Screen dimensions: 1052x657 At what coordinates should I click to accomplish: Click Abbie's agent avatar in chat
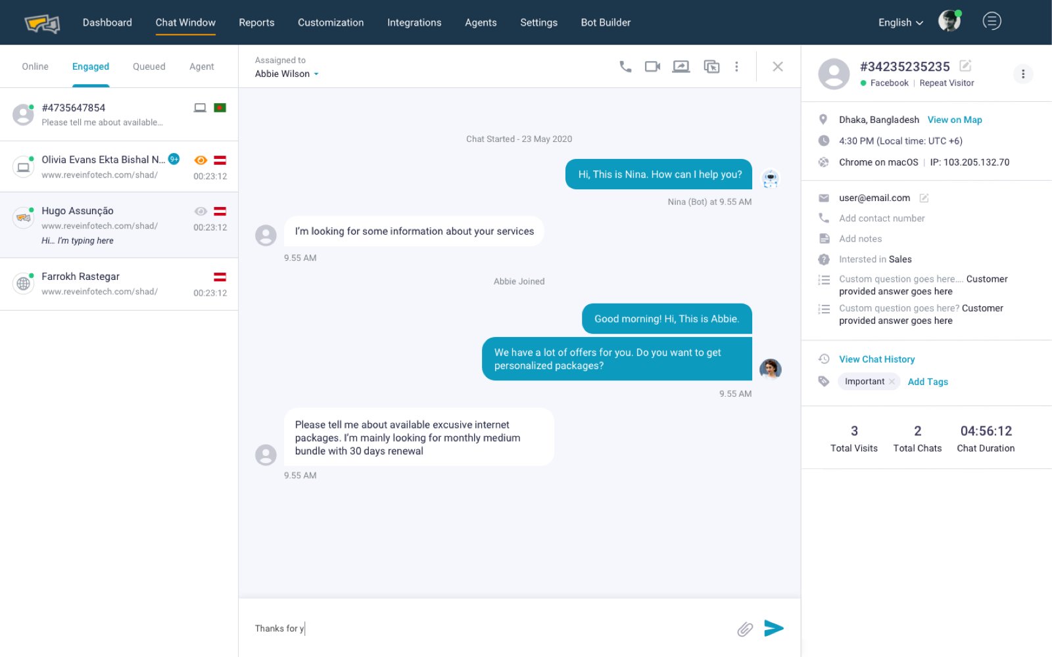coord(771,369)
